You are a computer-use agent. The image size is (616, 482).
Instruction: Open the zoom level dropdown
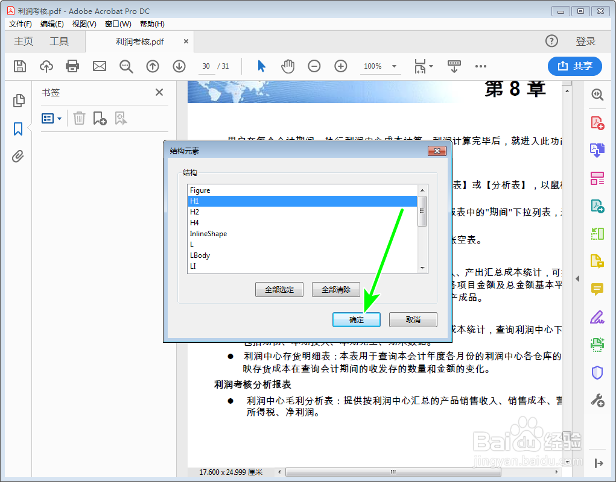coord(394,66)
